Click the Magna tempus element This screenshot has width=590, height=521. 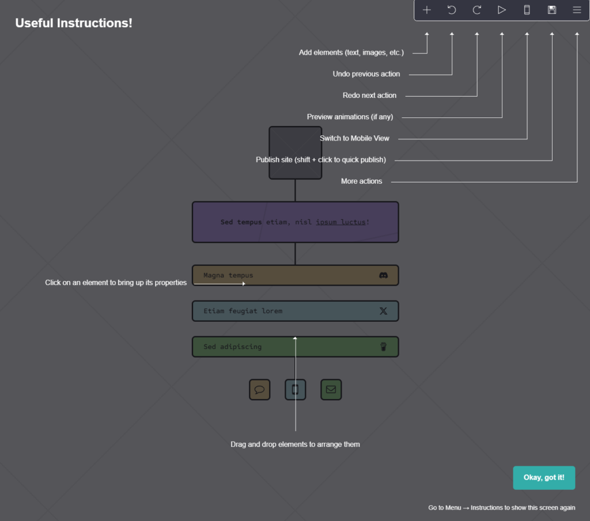(259, 275)
